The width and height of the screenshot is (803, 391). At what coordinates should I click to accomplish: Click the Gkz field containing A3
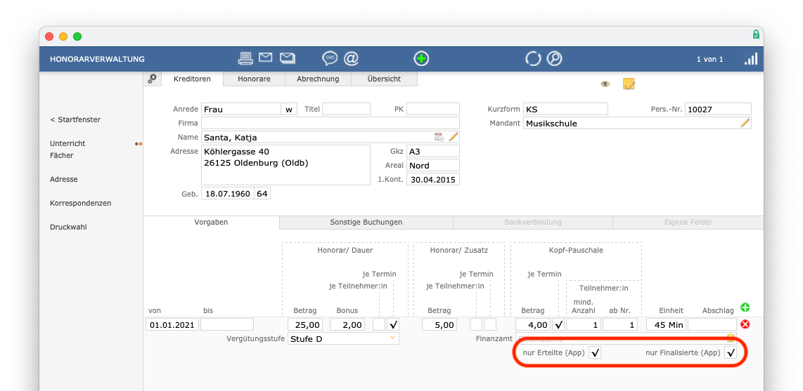point(432,152)
